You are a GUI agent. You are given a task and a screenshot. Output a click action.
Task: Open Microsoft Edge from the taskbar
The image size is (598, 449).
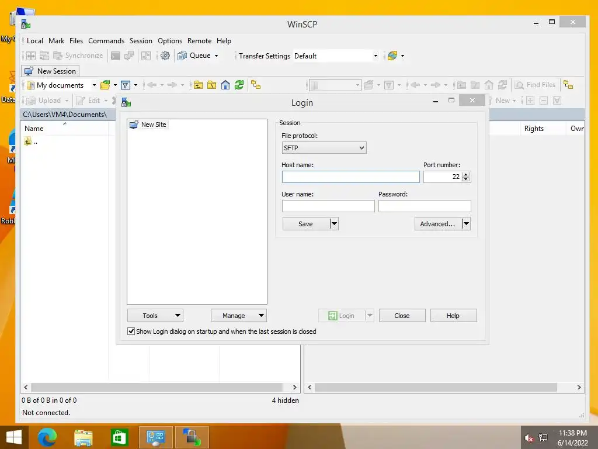pos(47,437)
